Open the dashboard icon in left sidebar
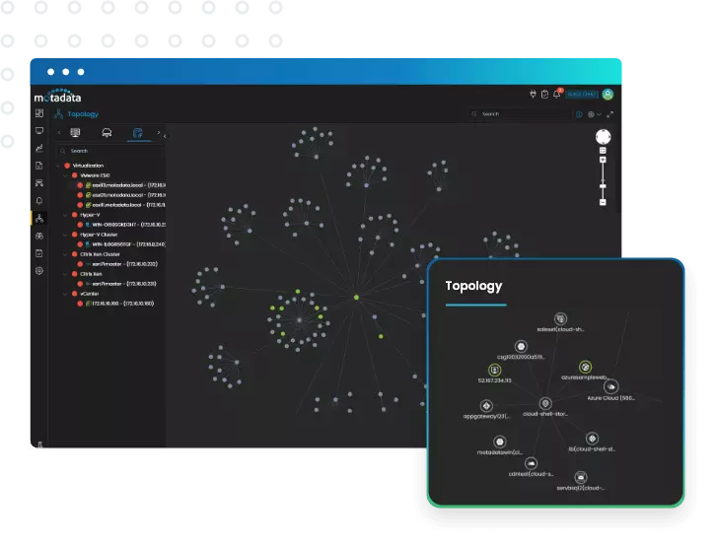 pos(39,113)
